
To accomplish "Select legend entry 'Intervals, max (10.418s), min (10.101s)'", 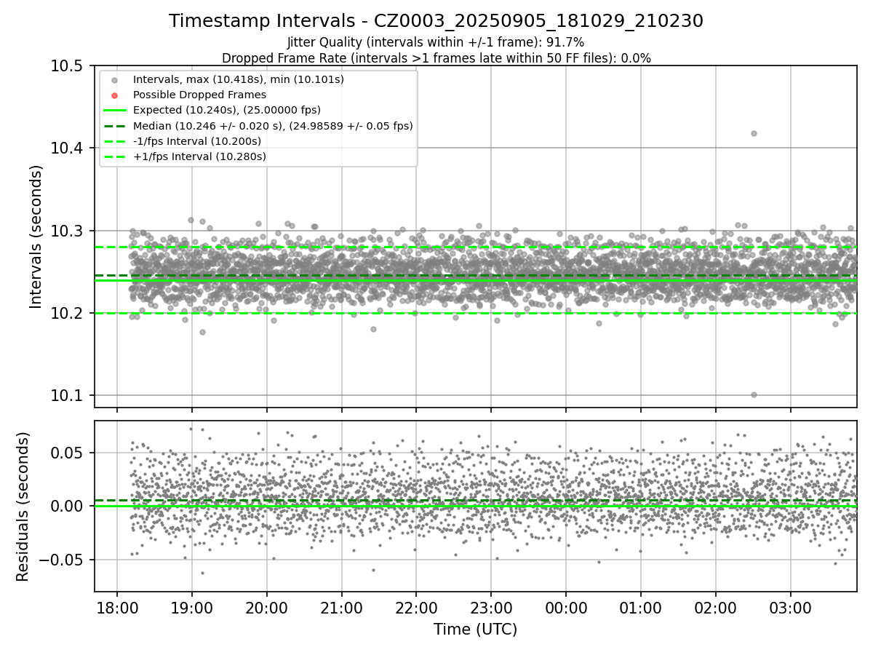I will 239,79.
